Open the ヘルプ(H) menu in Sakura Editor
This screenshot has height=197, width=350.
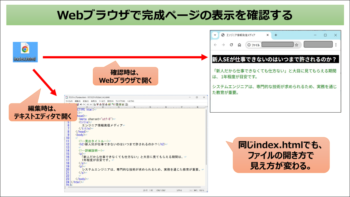(x=131, y=101)
